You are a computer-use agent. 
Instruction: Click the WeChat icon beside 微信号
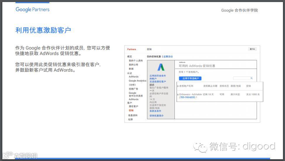pyautogui.click(x=200, y=147)
